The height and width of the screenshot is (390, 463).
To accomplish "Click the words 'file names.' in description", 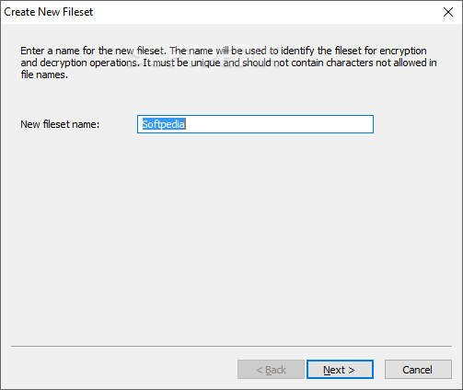I will click(44, 75).
